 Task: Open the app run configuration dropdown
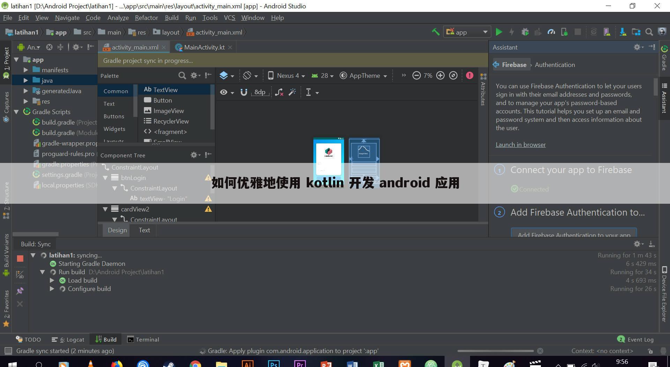(x=467, y=32)
